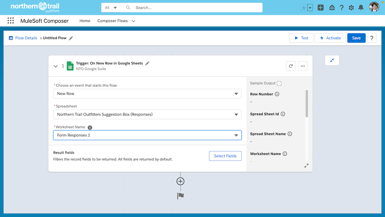
Task: Open the 'New Row' event dropdown
Action: click(147, 94)
